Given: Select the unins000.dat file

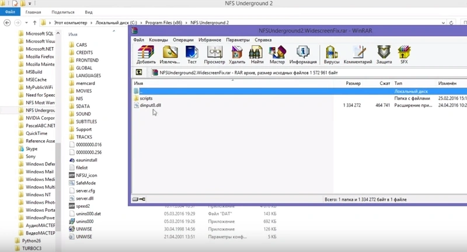Looking at the screenshot, I should coord(85,214).
